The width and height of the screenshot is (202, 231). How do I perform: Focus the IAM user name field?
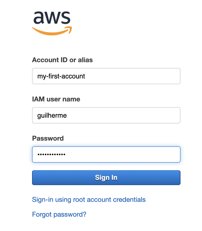coord(106,115)
